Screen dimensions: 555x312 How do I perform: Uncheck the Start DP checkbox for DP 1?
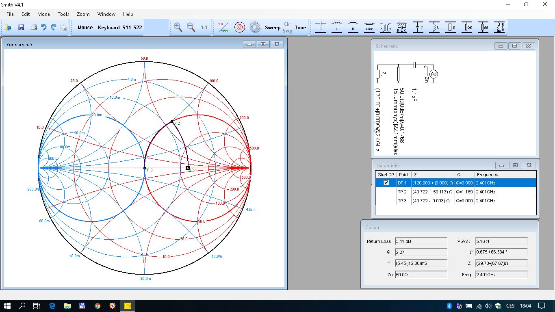pyautogui.click(x=386, y=183)
